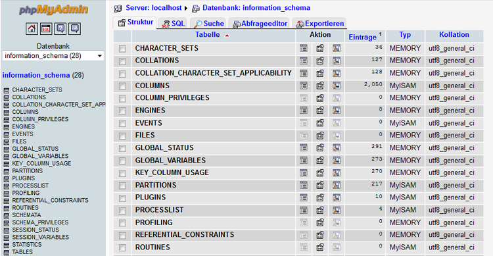This screenshot has height=256, width=493.
Task: Open the Datenbank dropdown selector
Action: pos(53,56)
